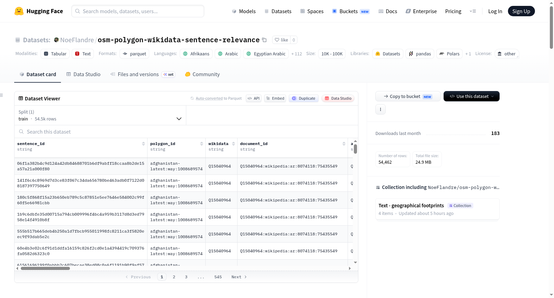Screen dimensions: 554x298
Task: Switch to the Data Studio tab
Action: [x=83, y=74]
